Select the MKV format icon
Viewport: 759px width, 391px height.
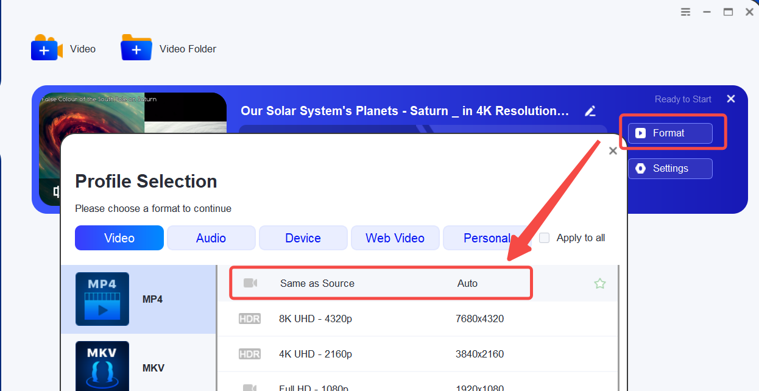102,367
